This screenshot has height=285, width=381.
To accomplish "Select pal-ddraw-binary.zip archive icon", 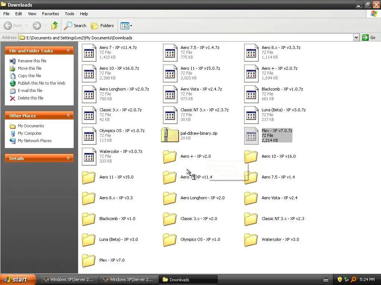I will (170, 135).
